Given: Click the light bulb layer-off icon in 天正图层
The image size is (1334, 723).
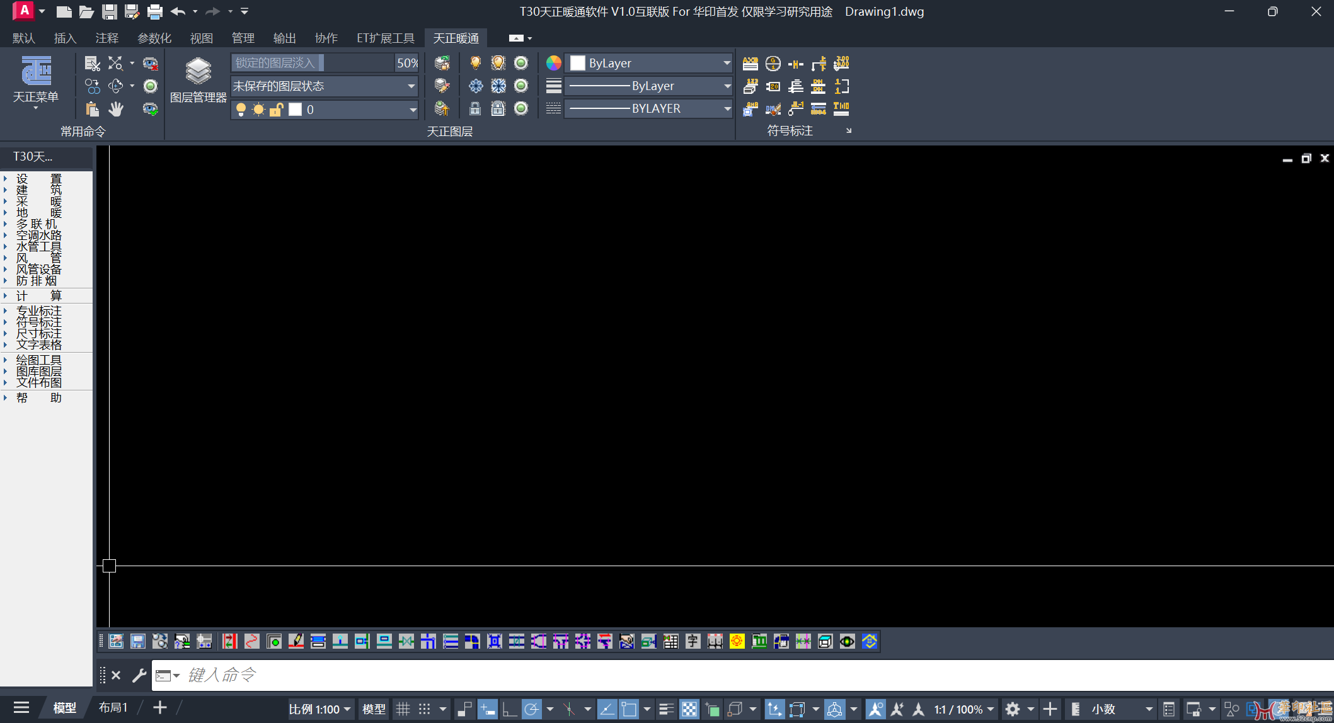Looking at the screenshot, I should (475, 62).
